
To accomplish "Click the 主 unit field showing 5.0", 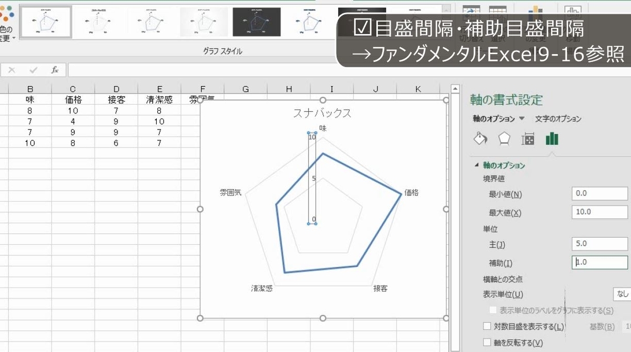I will coord(600,244).
